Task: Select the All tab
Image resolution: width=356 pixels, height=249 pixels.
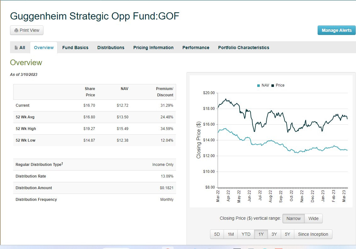Action: [20, 48]
